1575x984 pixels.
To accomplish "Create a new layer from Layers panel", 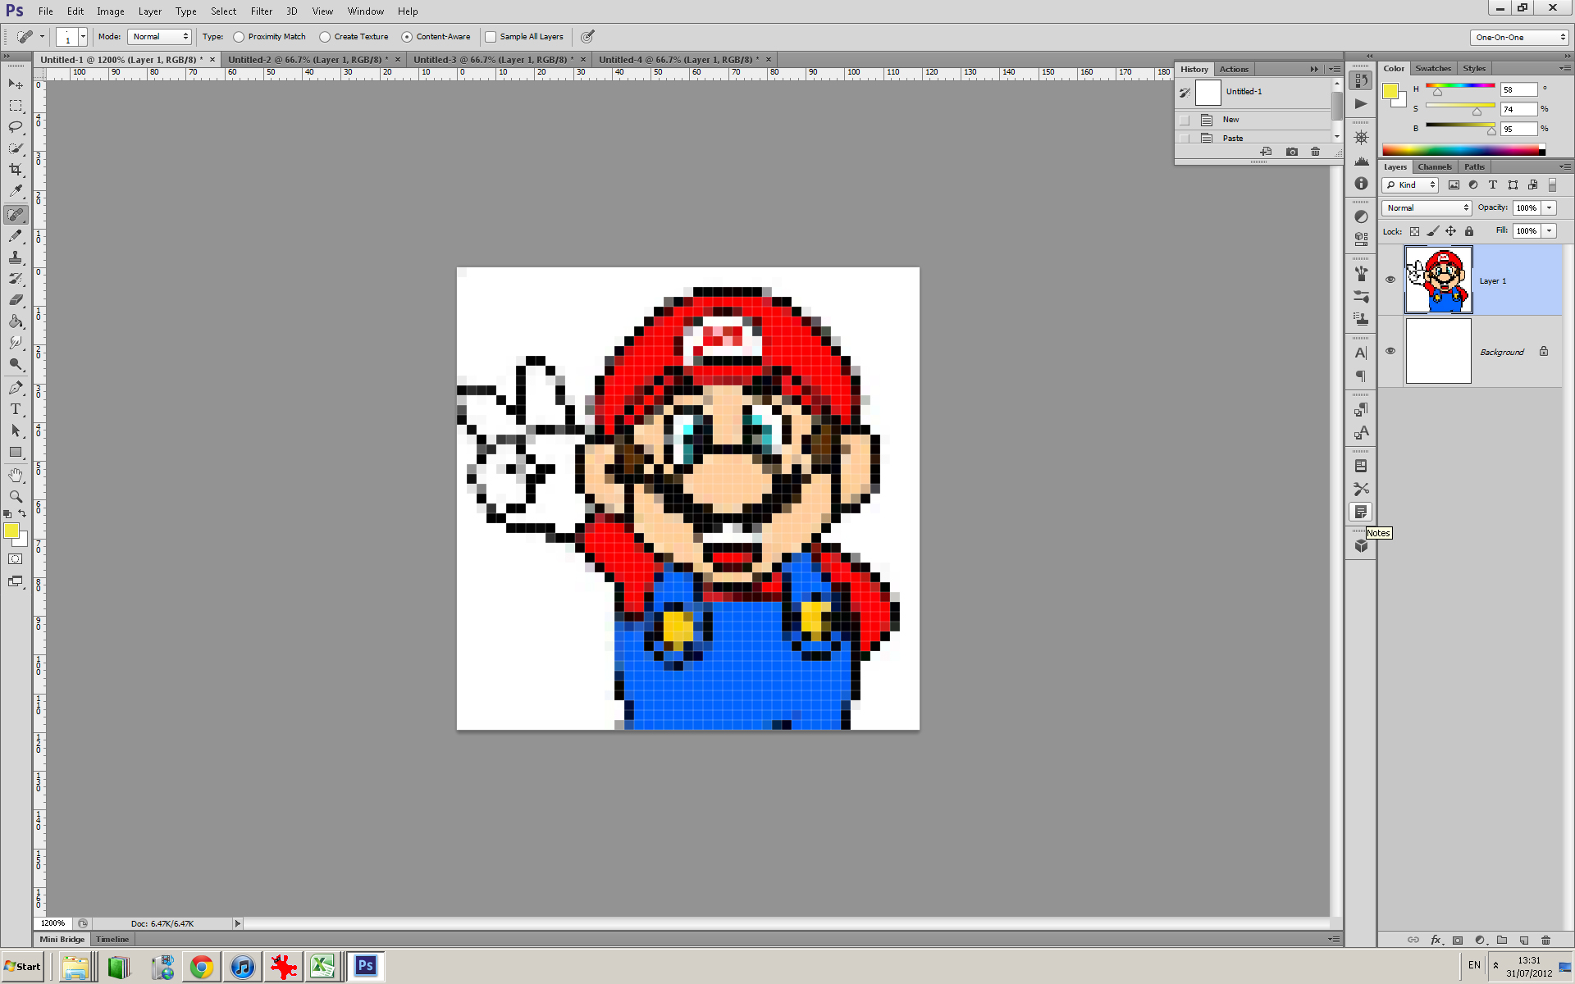I will click(1524, 940).
